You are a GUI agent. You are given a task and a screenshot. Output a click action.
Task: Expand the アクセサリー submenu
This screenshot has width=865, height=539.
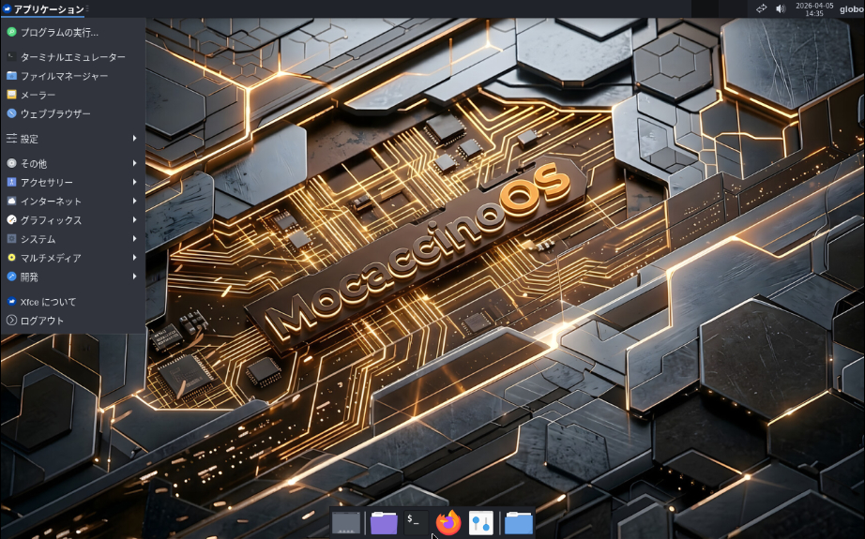tap(71, 183)
